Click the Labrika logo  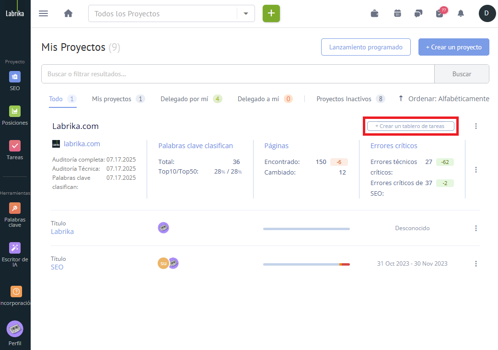click(x=15, y=13)
